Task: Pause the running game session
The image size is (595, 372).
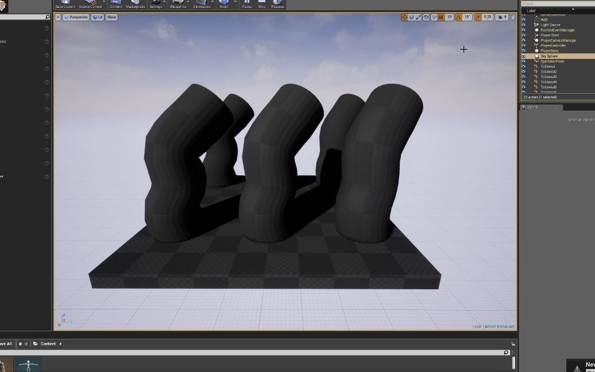Action: (x=246, y=3)
